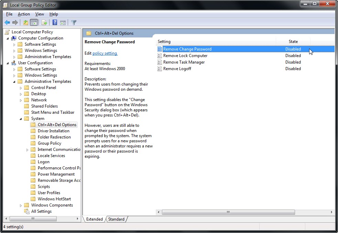
Task: Click the settings list scroll-left arrow
Action: tap(159, 212)
